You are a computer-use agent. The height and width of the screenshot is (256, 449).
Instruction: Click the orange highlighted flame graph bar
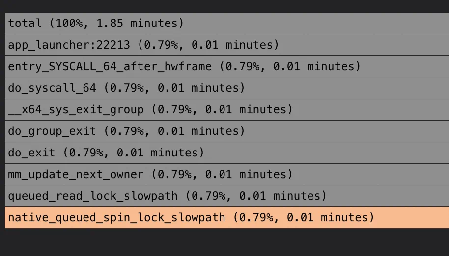coord(227,217)
